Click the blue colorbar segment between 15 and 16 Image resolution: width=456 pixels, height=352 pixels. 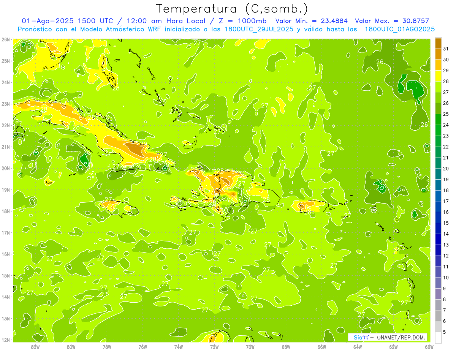pos(438,218)
